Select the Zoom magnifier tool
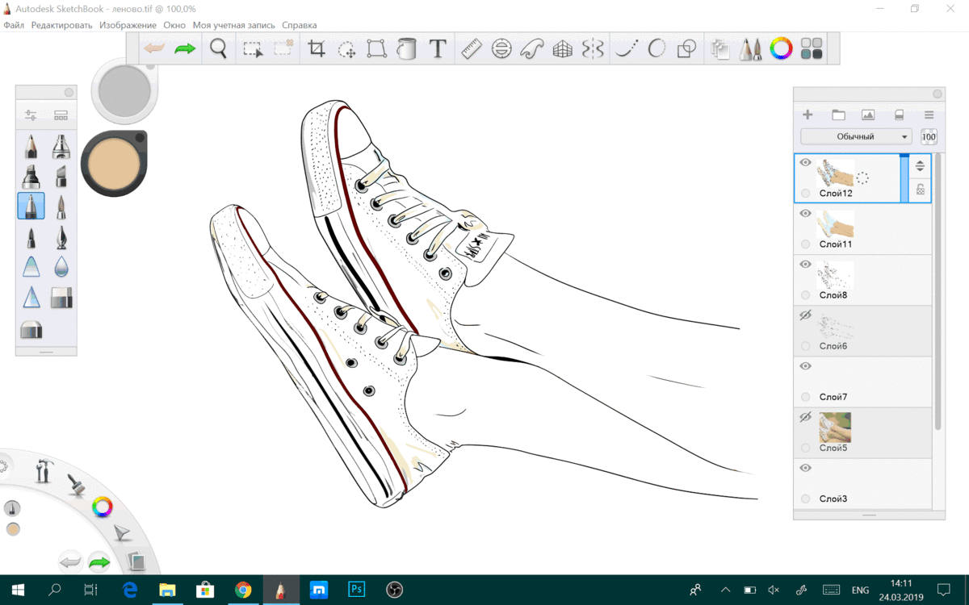The width and height of the screenshot is (969, 605). coord(218,48)
